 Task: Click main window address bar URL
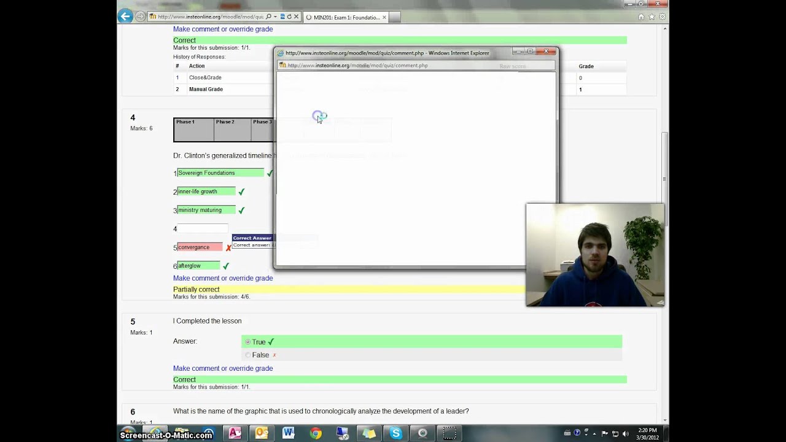(211, 17)
